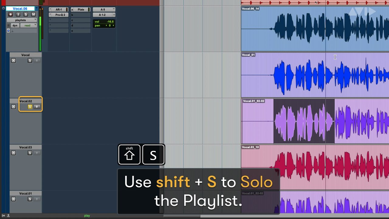Click the empty send slot c

[x=81, y=20]
